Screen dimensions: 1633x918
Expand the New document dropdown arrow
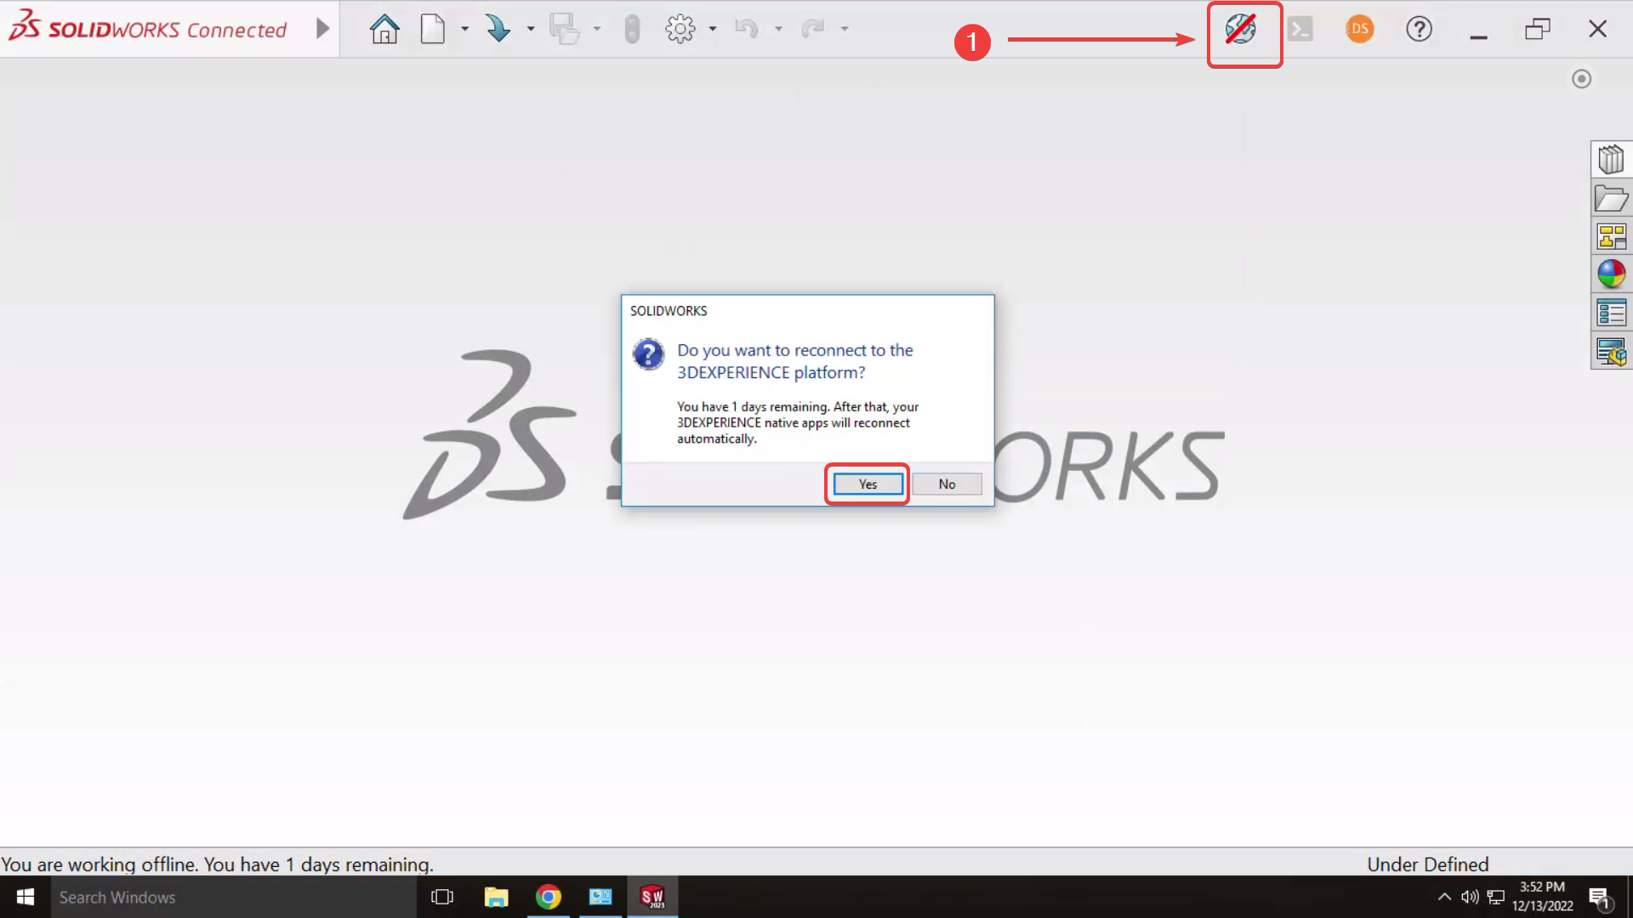pyautogui.click(x=464, y=29)
